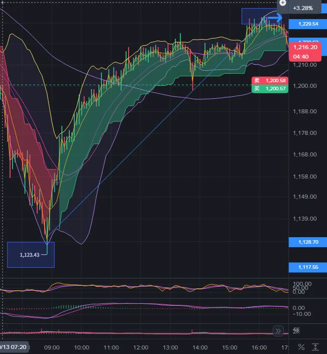The height and width of the screenshot is (354, 327).
Task: Click the blue 1,128.70 price label
Action: 308,242
